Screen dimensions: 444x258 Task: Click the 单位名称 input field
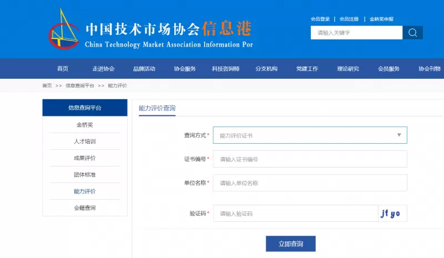(x=310, y=183)
